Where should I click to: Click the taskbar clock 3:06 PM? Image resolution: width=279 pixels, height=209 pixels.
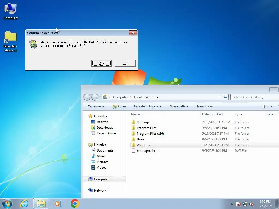coord(265,204)
